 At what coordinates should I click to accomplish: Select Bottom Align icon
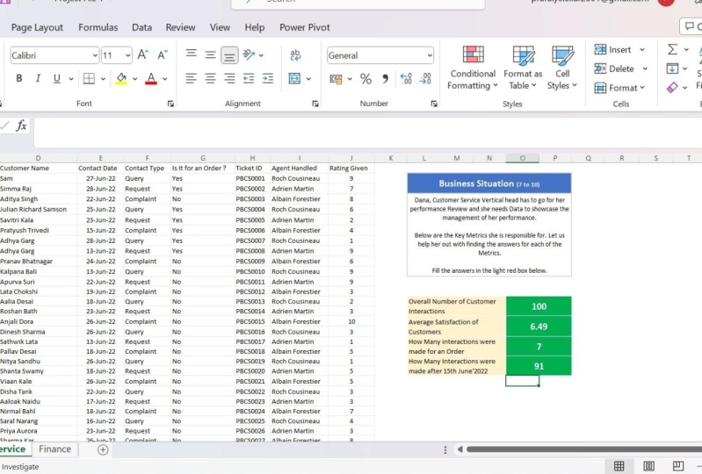point(229,55)
